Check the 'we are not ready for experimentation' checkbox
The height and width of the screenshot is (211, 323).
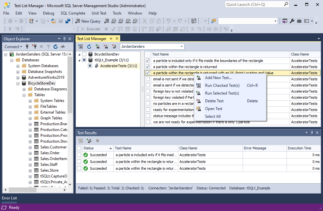[x=148, y=122]
